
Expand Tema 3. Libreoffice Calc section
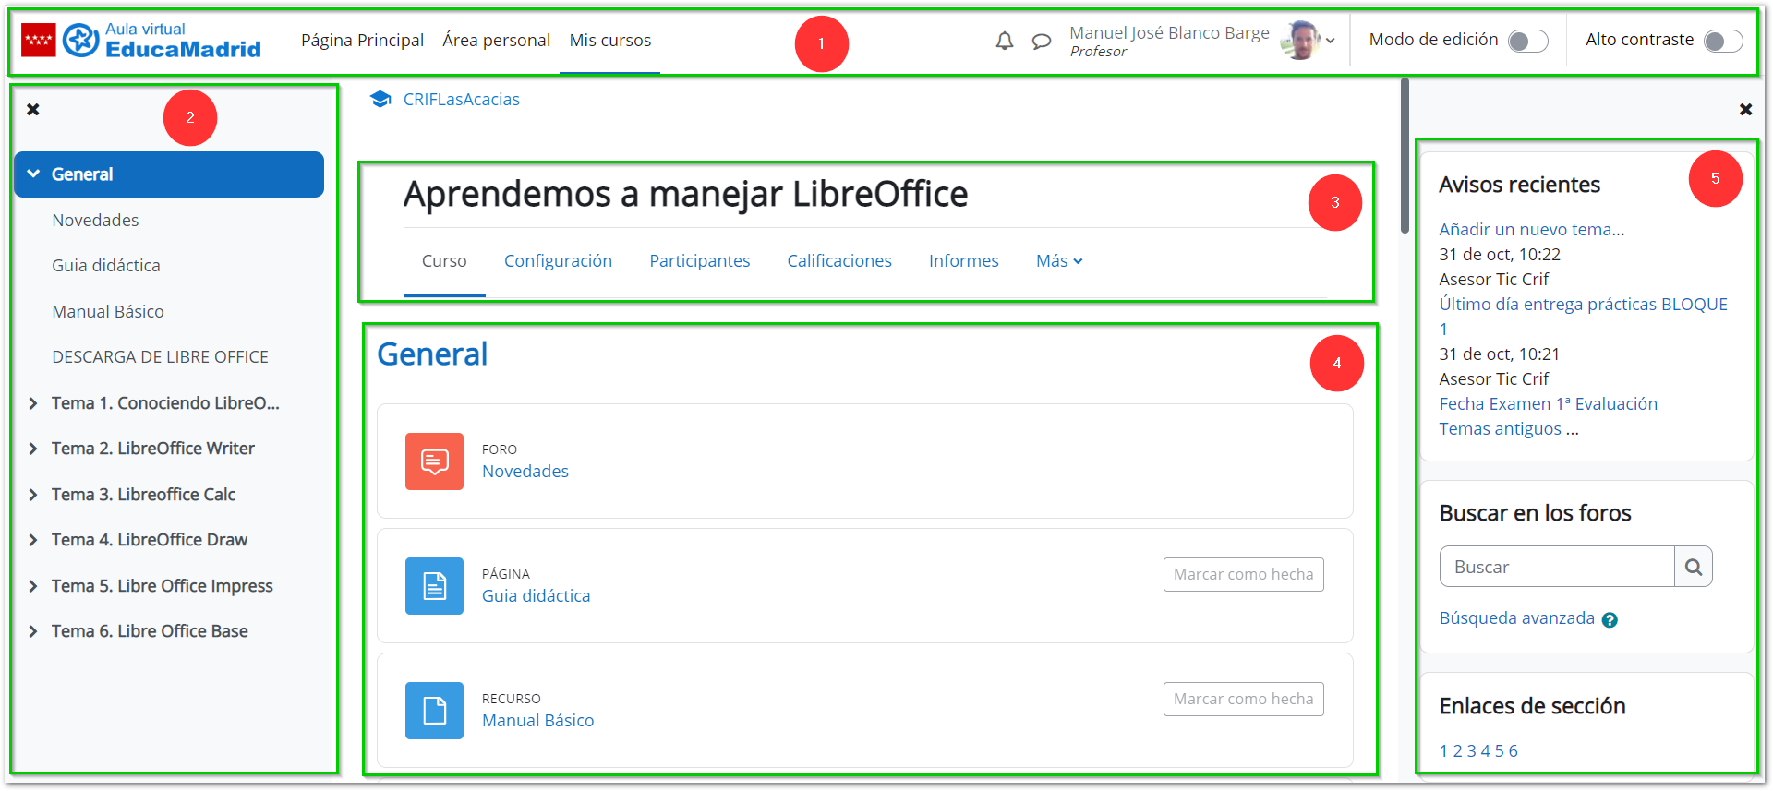point(33,495)
